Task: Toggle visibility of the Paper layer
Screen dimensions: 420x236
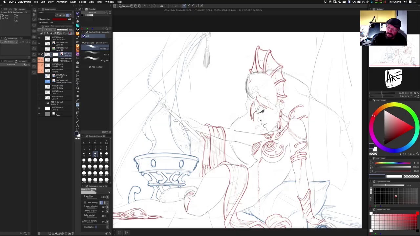Action: (x=39, y=114)
